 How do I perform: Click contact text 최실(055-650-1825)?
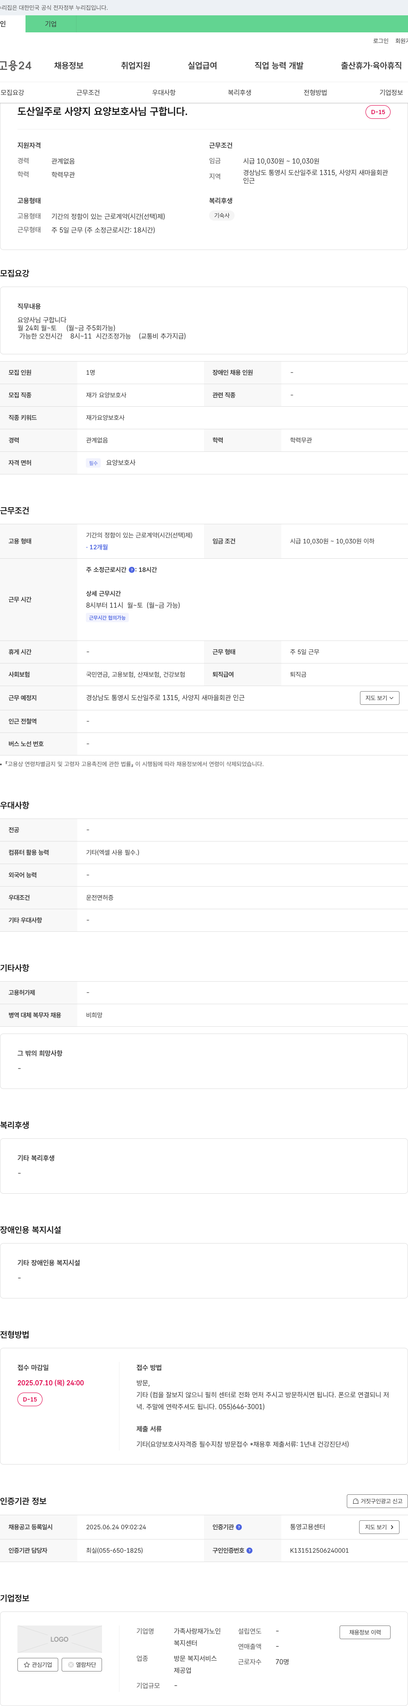[x=114, y=1551]
